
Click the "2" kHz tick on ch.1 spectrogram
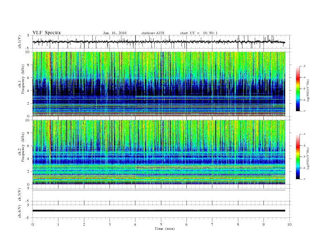click(x=29, y=103)
